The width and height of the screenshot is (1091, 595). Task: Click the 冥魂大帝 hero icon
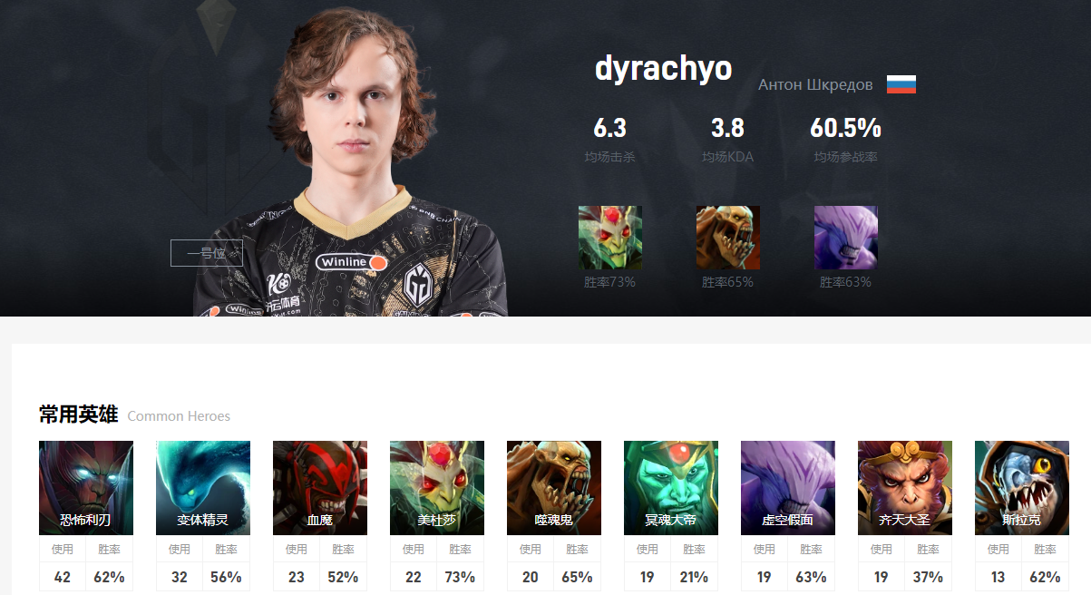coord(671,488)
